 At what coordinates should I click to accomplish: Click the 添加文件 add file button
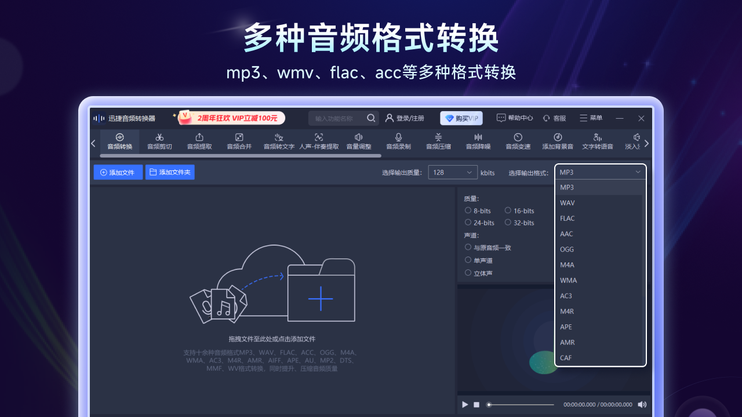[x=118, y=172]
